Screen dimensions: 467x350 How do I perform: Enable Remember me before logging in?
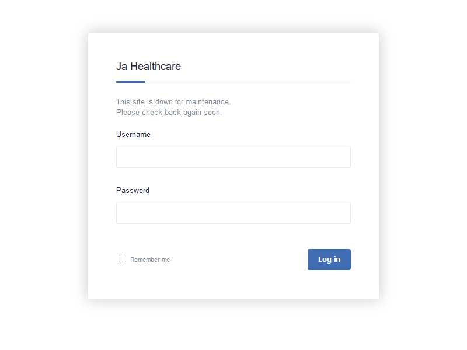coord(122,258)
